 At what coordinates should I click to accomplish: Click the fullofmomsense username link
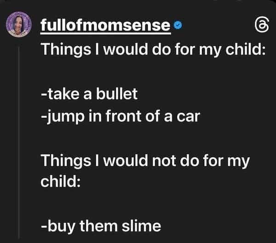pos(105,26)
